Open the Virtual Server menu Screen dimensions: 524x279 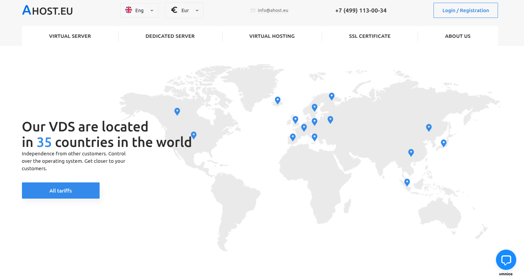click(70, 36)
